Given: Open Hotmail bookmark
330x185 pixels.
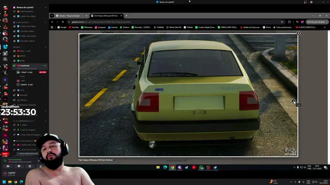Looking at the screenshot, I should click(113, 27).
